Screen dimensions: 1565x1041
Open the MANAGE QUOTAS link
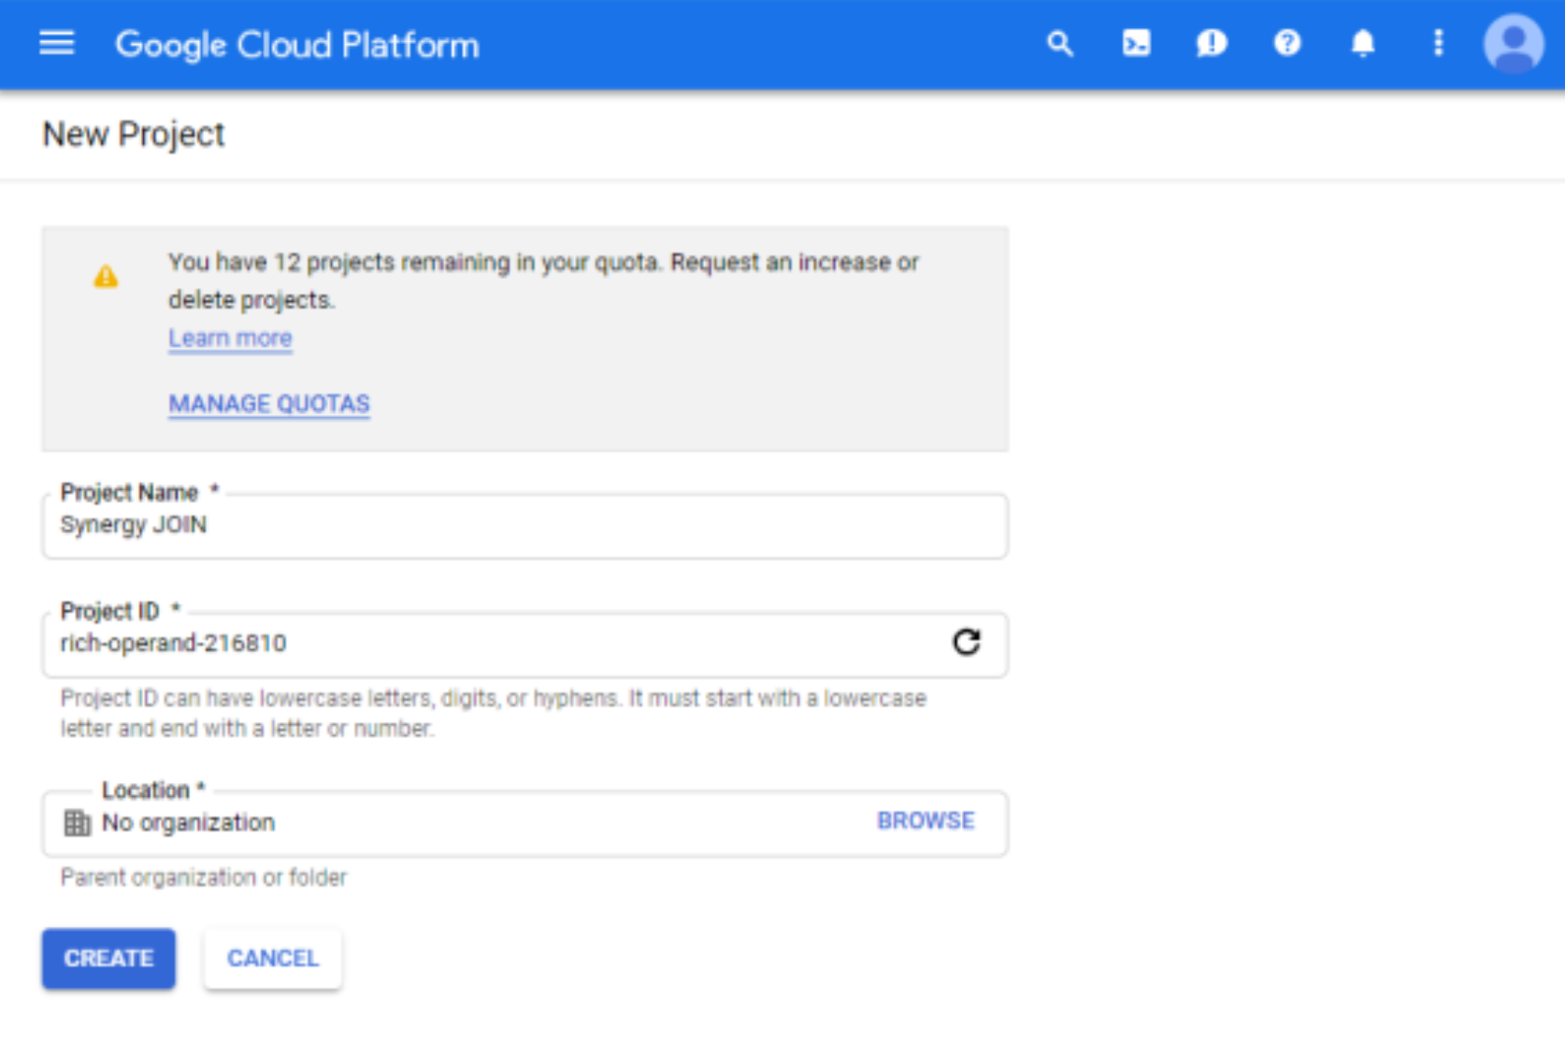tap(269, 403)
